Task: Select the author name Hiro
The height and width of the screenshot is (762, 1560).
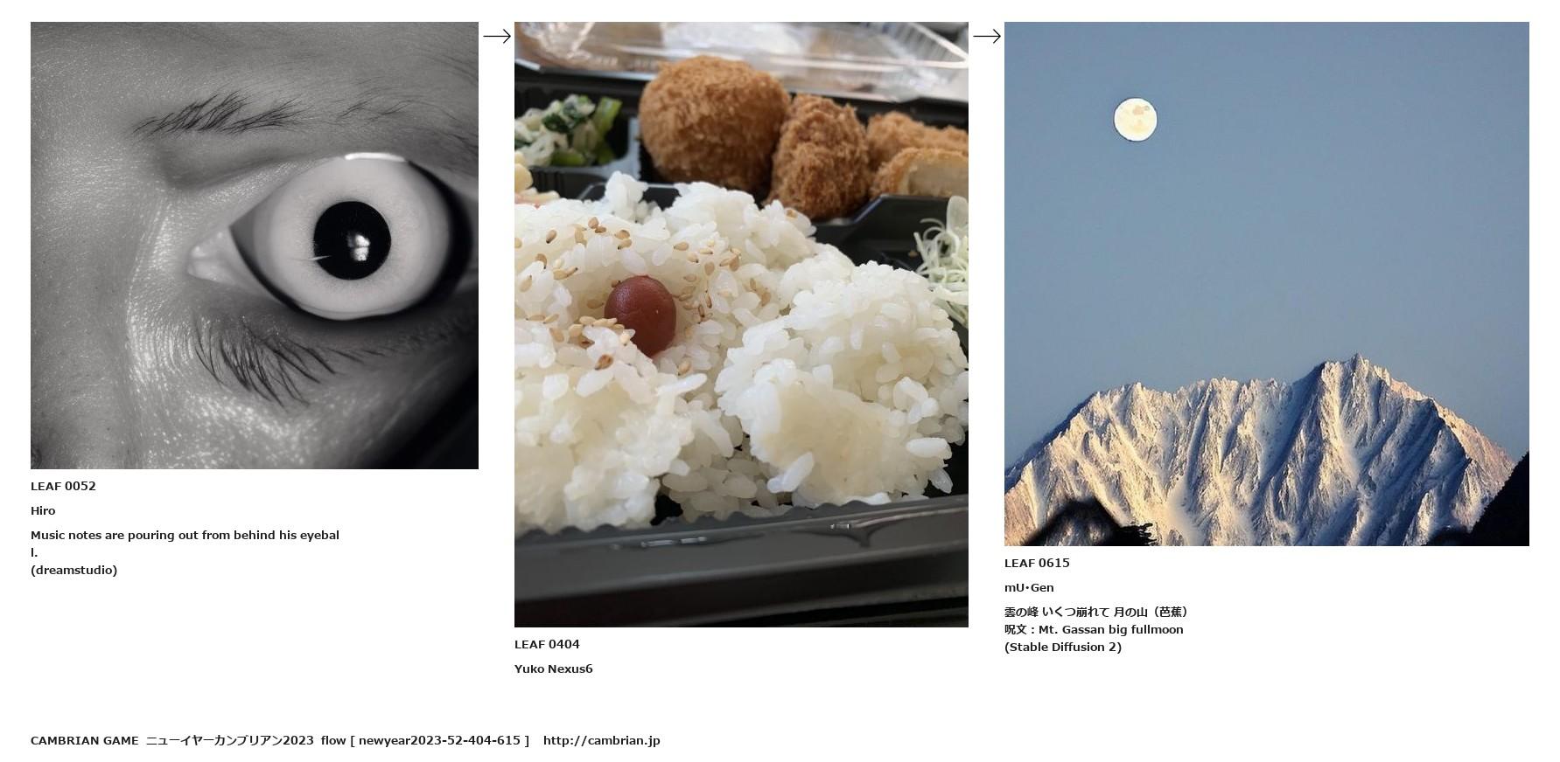Action: point(43,510)
